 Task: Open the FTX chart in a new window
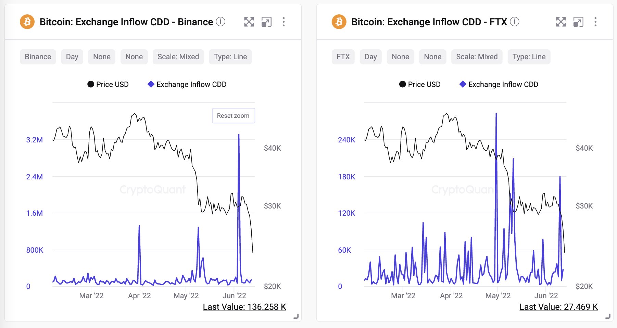tap(578, 22)
